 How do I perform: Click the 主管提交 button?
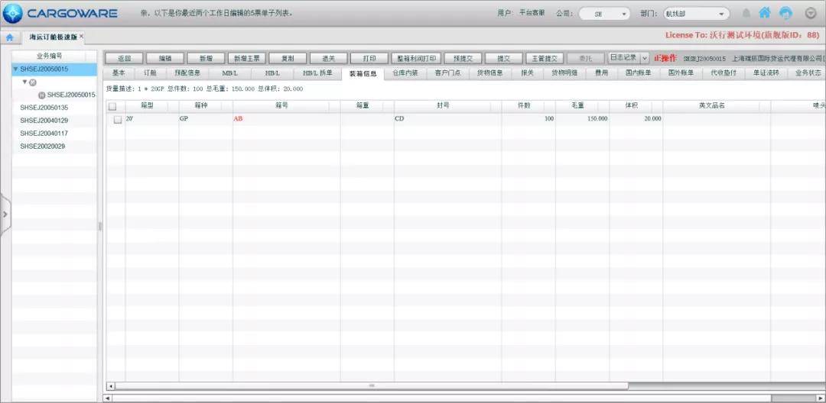(545, 58)
